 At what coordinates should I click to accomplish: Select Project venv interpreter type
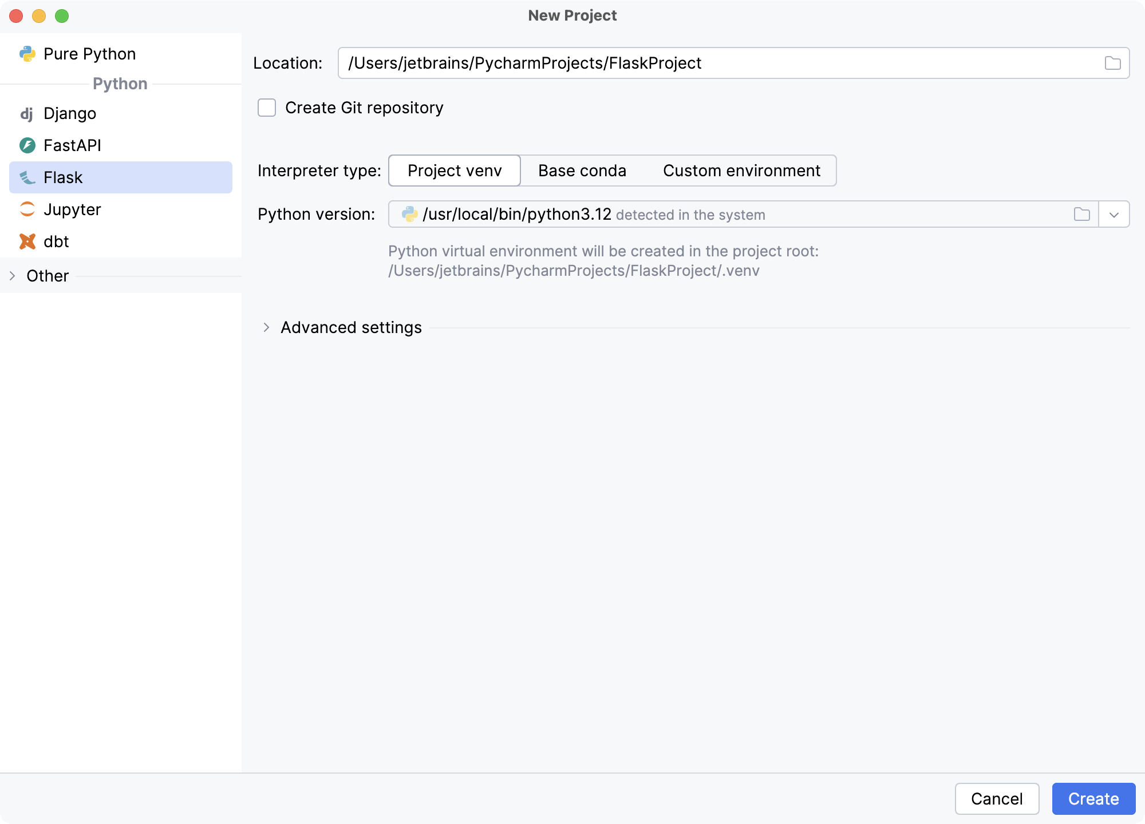pos(455,171)
